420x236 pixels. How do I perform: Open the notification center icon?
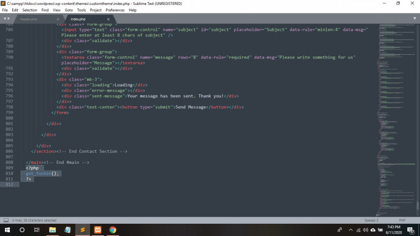tap(411, 230)
